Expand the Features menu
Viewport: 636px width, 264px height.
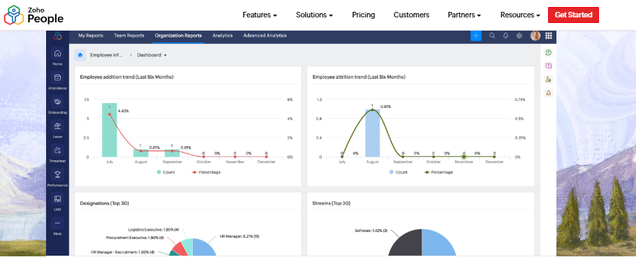(260, 15)
